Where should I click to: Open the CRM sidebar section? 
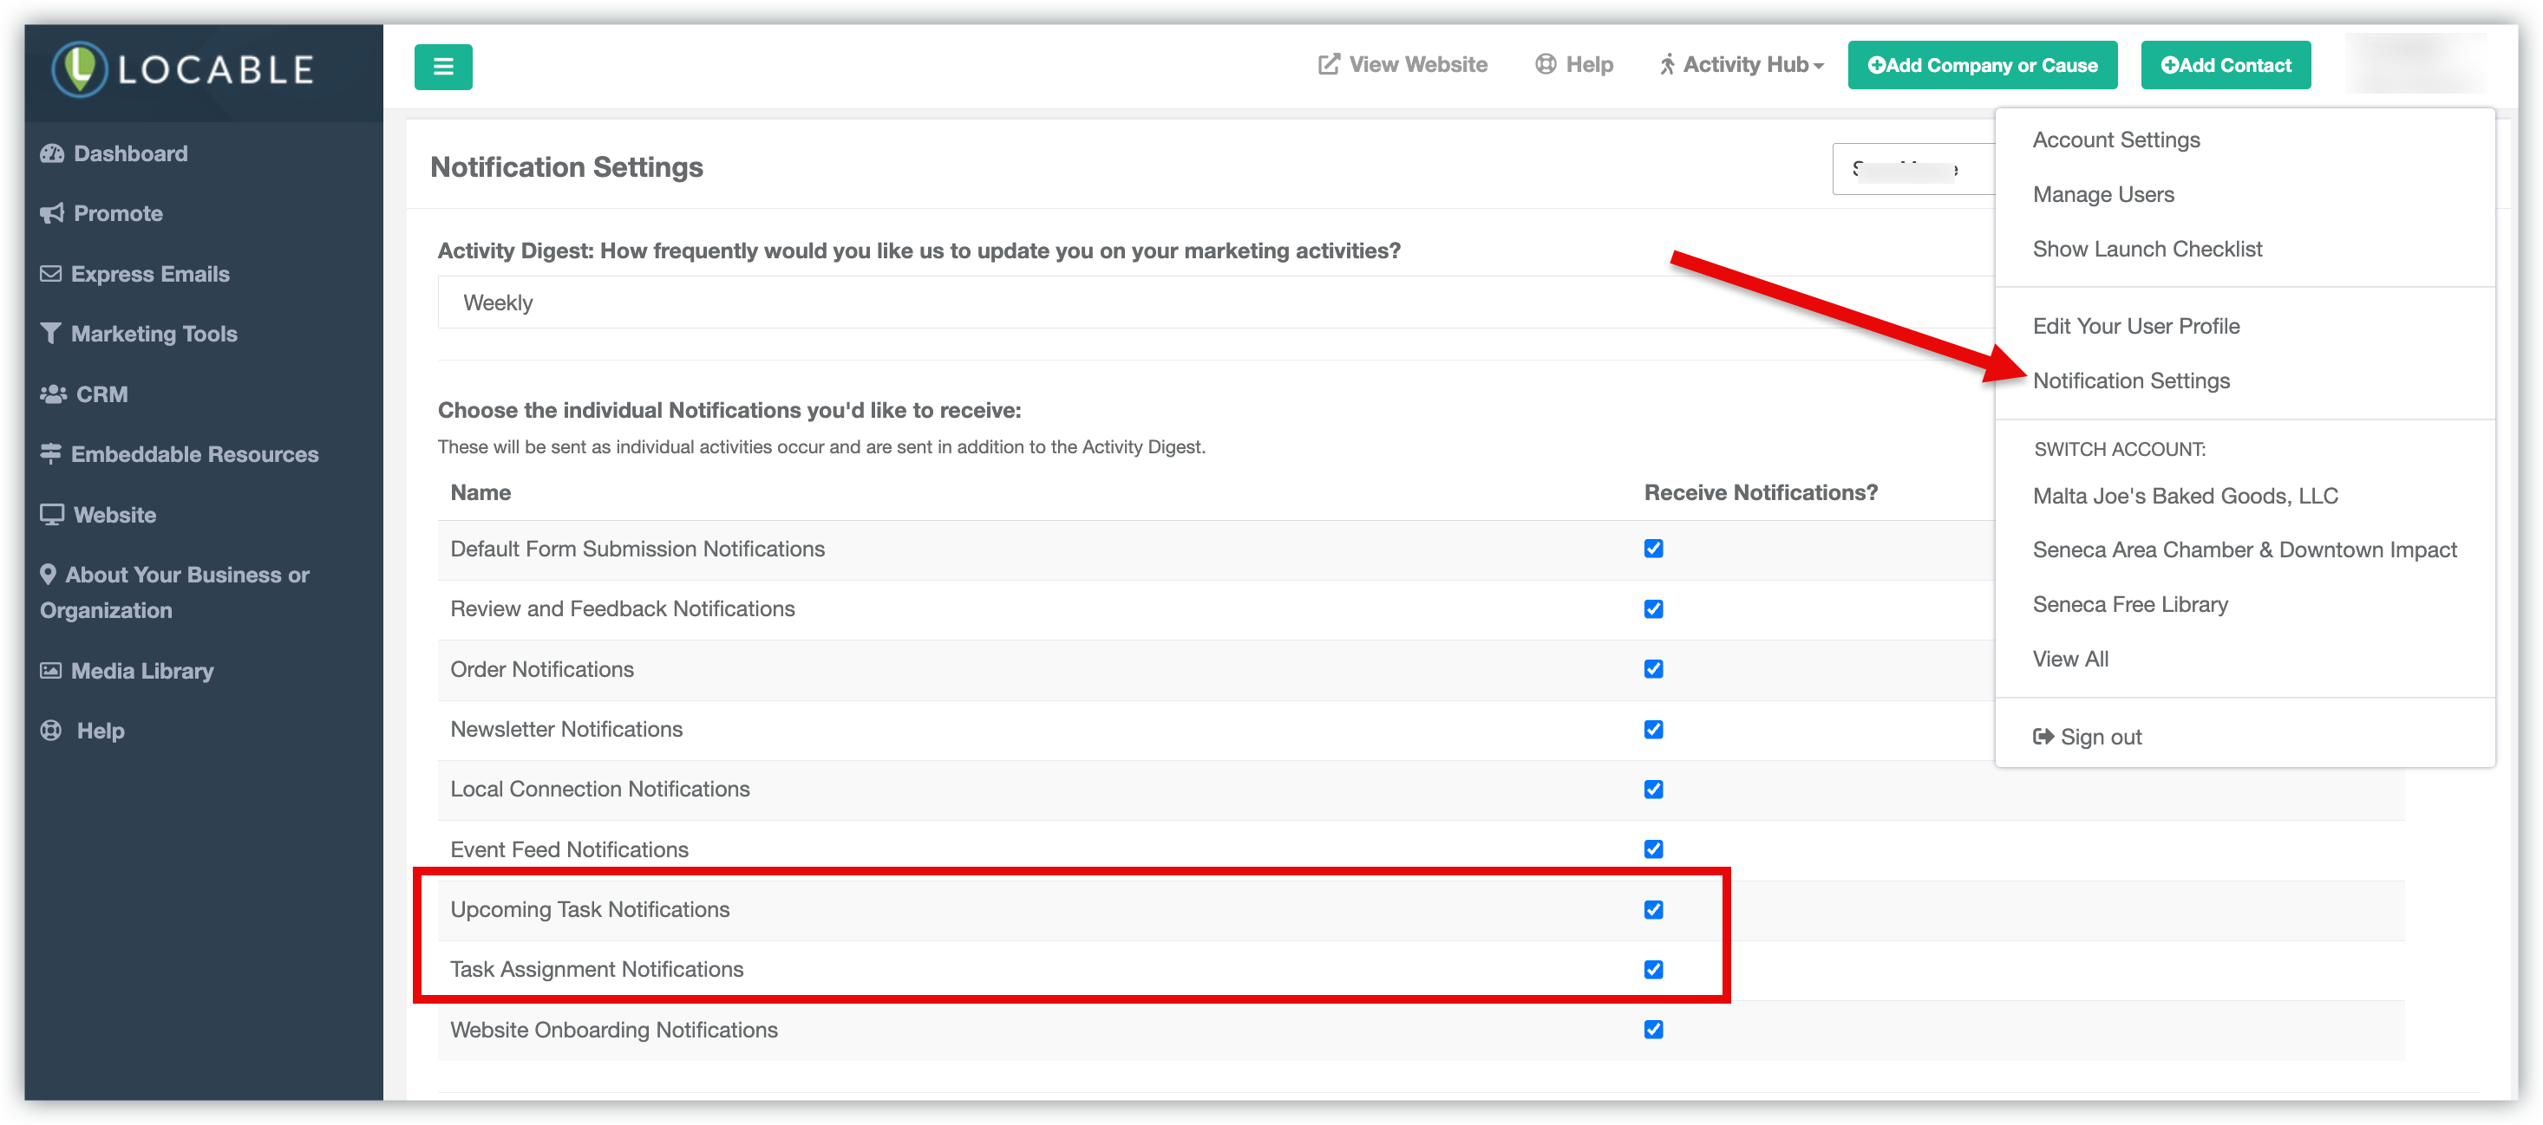101,394
